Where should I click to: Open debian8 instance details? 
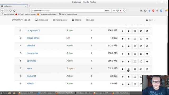[x=31, y=46]
